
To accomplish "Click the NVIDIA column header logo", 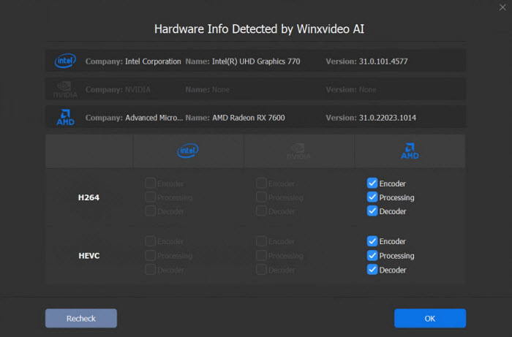I will (x=298, y=151).
